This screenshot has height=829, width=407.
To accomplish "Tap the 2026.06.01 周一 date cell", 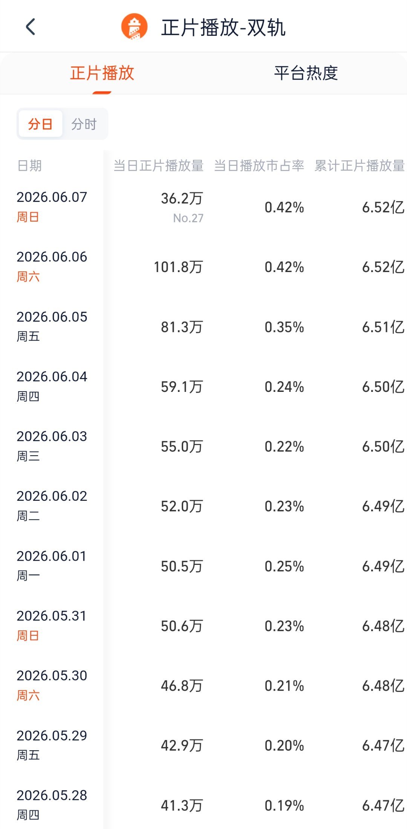I will pyautogui.click(x=52, y=566).
